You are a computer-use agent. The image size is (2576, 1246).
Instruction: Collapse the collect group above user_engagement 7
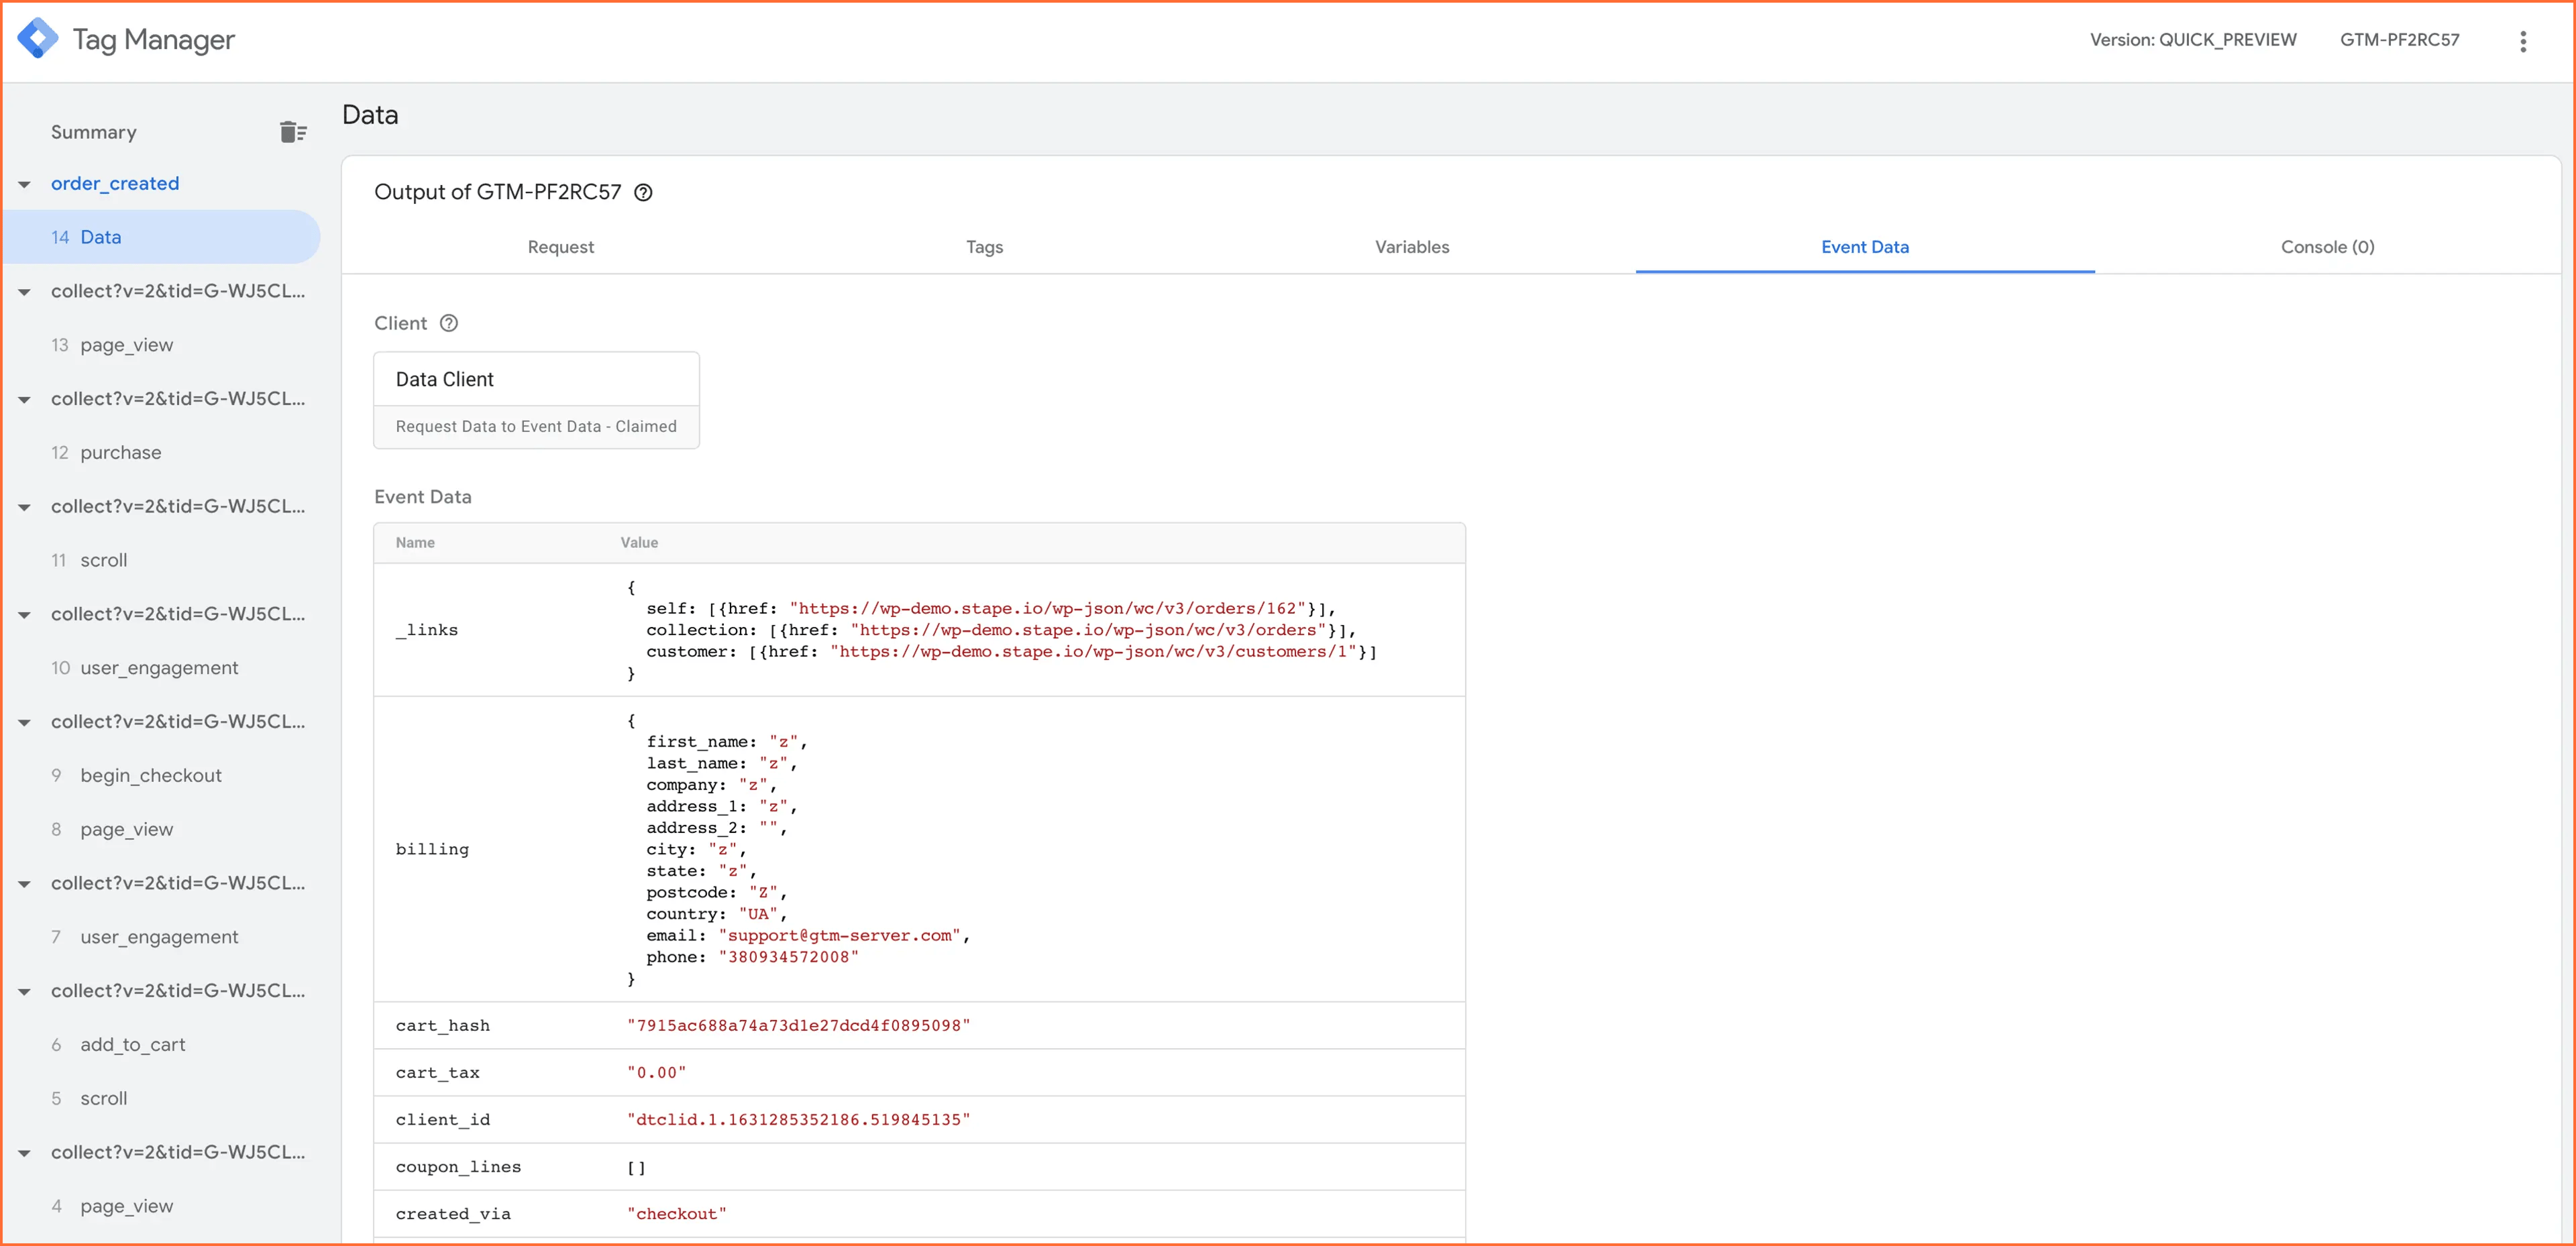tap(24, 884)
